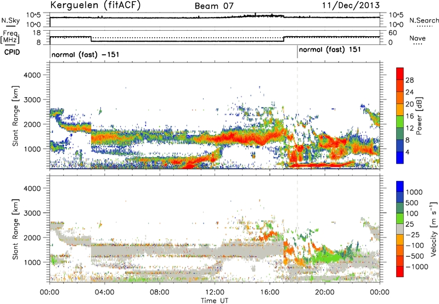Click the 20:00 time tick label
The image size is (439, 304).
pos(325,292)
